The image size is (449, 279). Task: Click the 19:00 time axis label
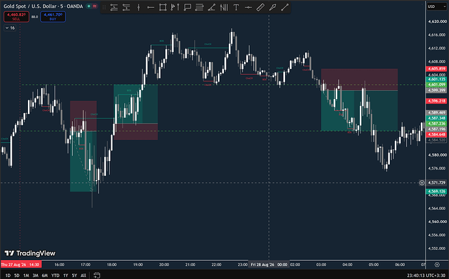tap(138, 265)
